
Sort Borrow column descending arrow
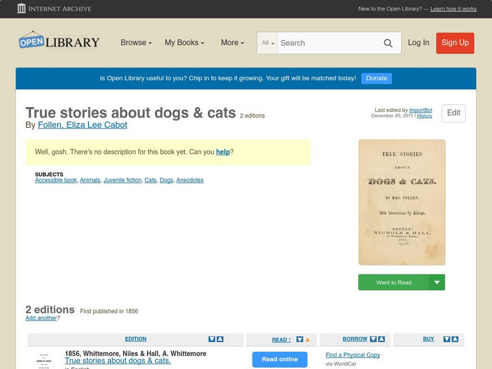pyautogui.click(x=373, y=339)
